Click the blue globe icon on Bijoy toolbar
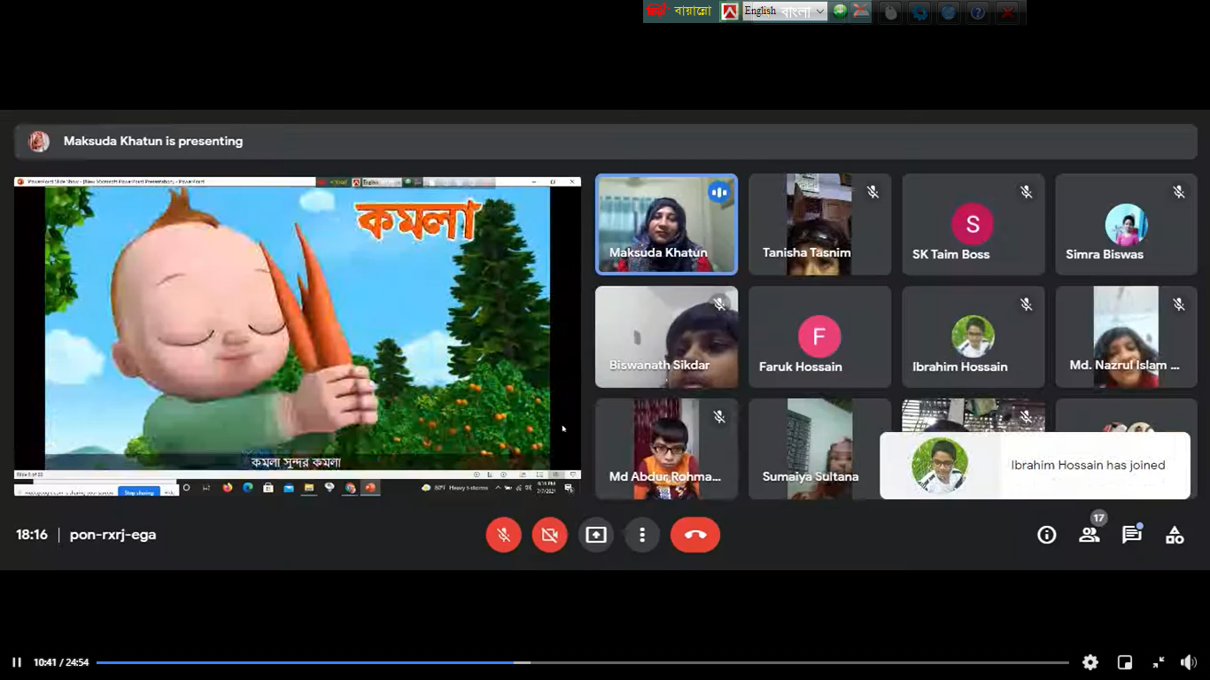Viewport: 1210px width, 680px height. pos(949,12)
